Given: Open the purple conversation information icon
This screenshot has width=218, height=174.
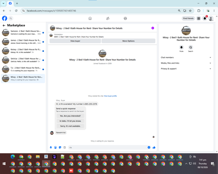Looking at the screenshot, I should pyautogui.click(x=153, y=28).
